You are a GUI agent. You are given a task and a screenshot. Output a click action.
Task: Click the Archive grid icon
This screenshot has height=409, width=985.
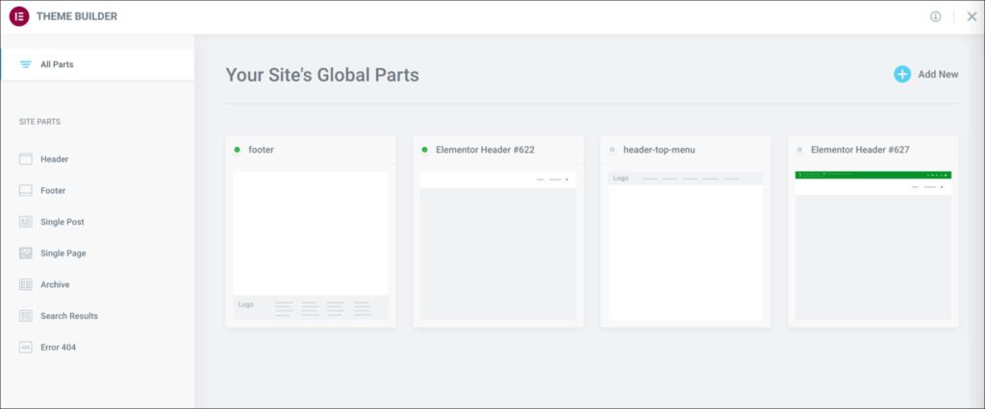(x=26, y=285)
